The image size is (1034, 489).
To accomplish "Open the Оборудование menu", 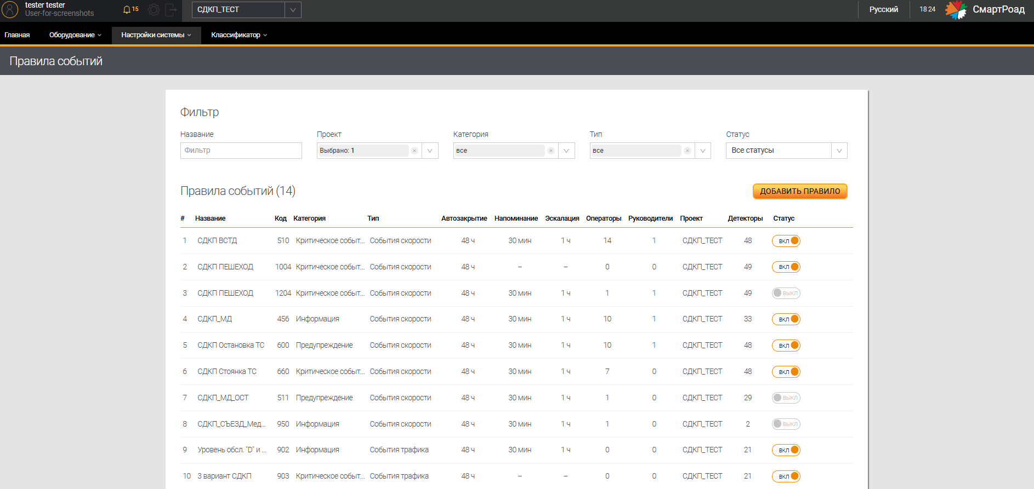I will 75,35.
